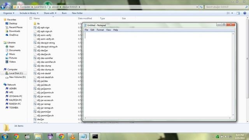
Task: Open the Organize dropdown in Explorer
Action: click(9, 13)
